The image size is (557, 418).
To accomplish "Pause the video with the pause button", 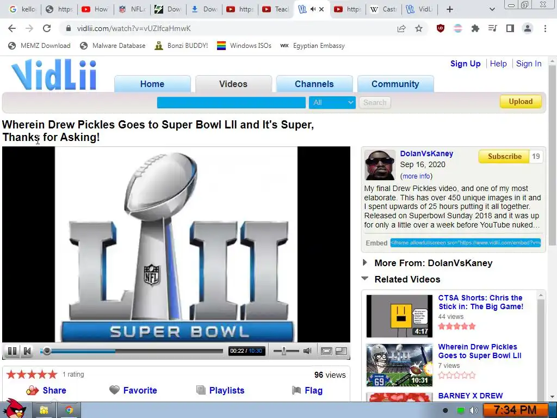I will click(x=12, y=351).
